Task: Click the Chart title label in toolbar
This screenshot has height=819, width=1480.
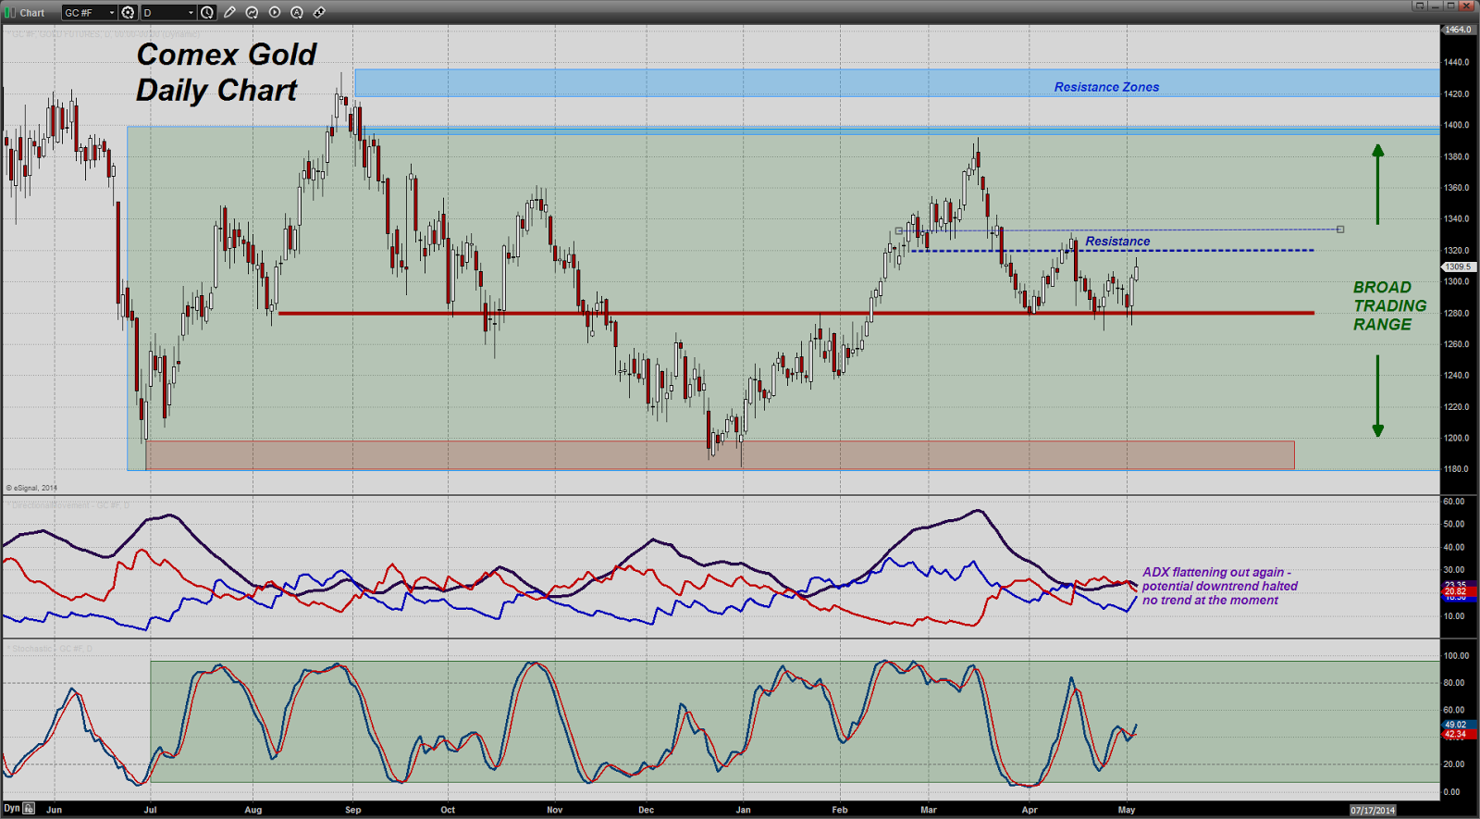Action: click(32, 13)
